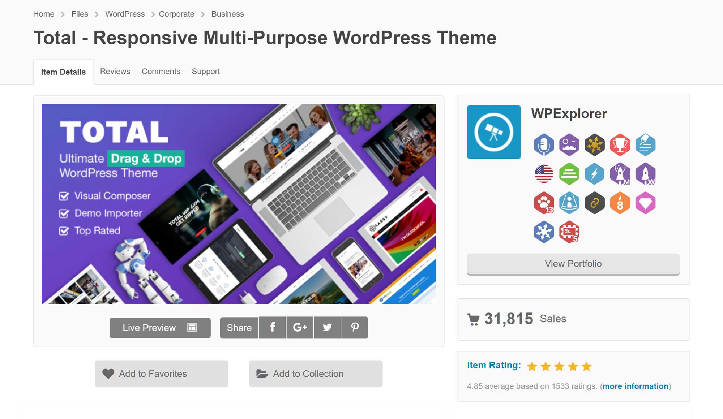Image resolution: width=723 pixels, height=419 pixels.
Task: Click the blue snowflake badge
Action: click(x=544, y=232)
